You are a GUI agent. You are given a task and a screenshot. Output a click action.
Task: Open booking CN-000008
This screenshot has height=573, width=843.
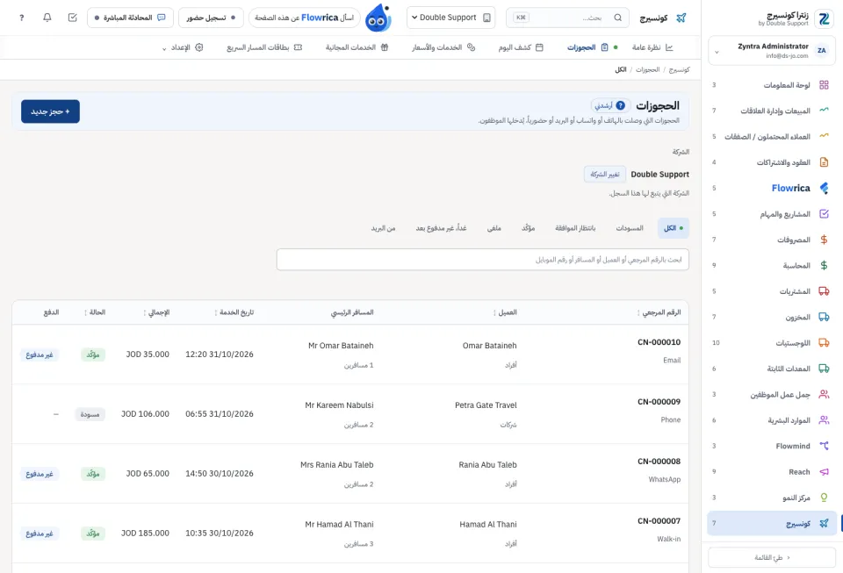point(659,462)
